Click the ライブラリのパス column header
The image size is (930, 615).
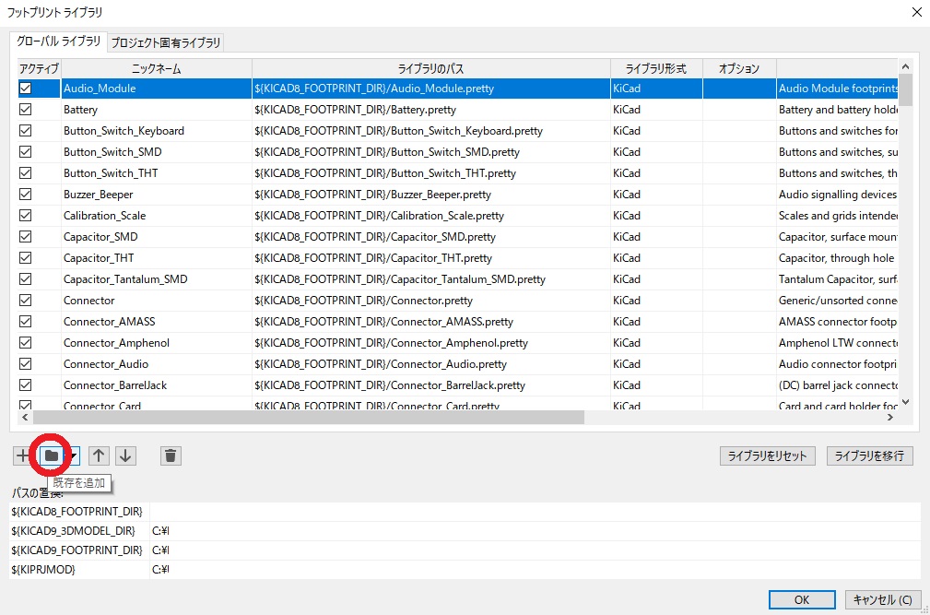430,68
